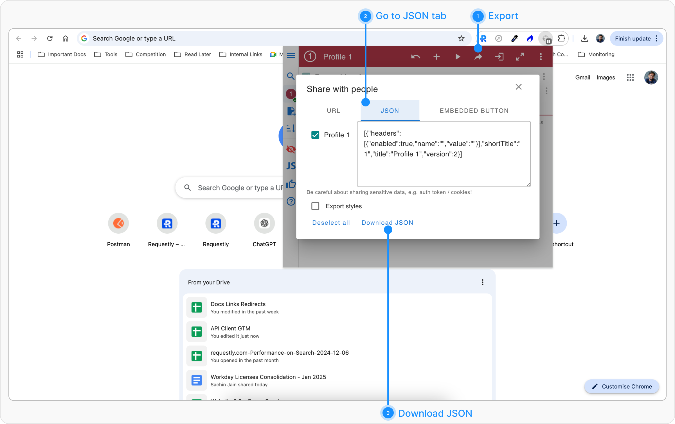
Task: Click the Download JSON link
Action: [x=387, y=223]
